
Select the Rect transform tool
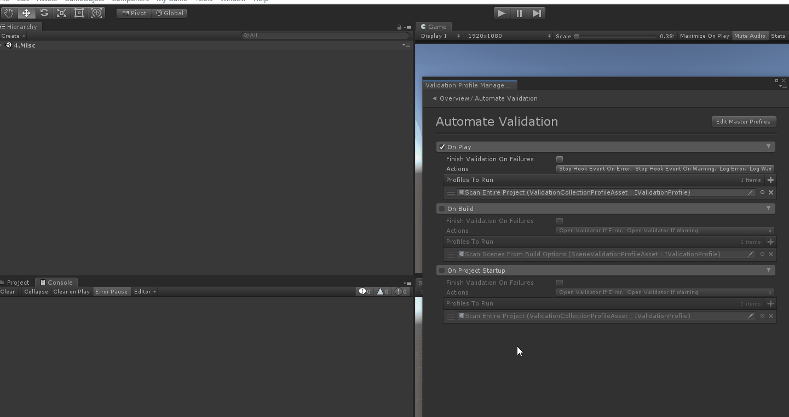(79, 13)
